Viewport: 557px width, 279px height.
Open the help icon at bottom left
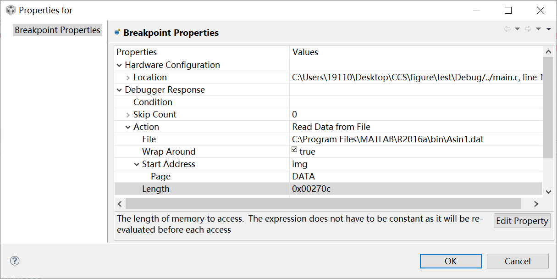14,261
